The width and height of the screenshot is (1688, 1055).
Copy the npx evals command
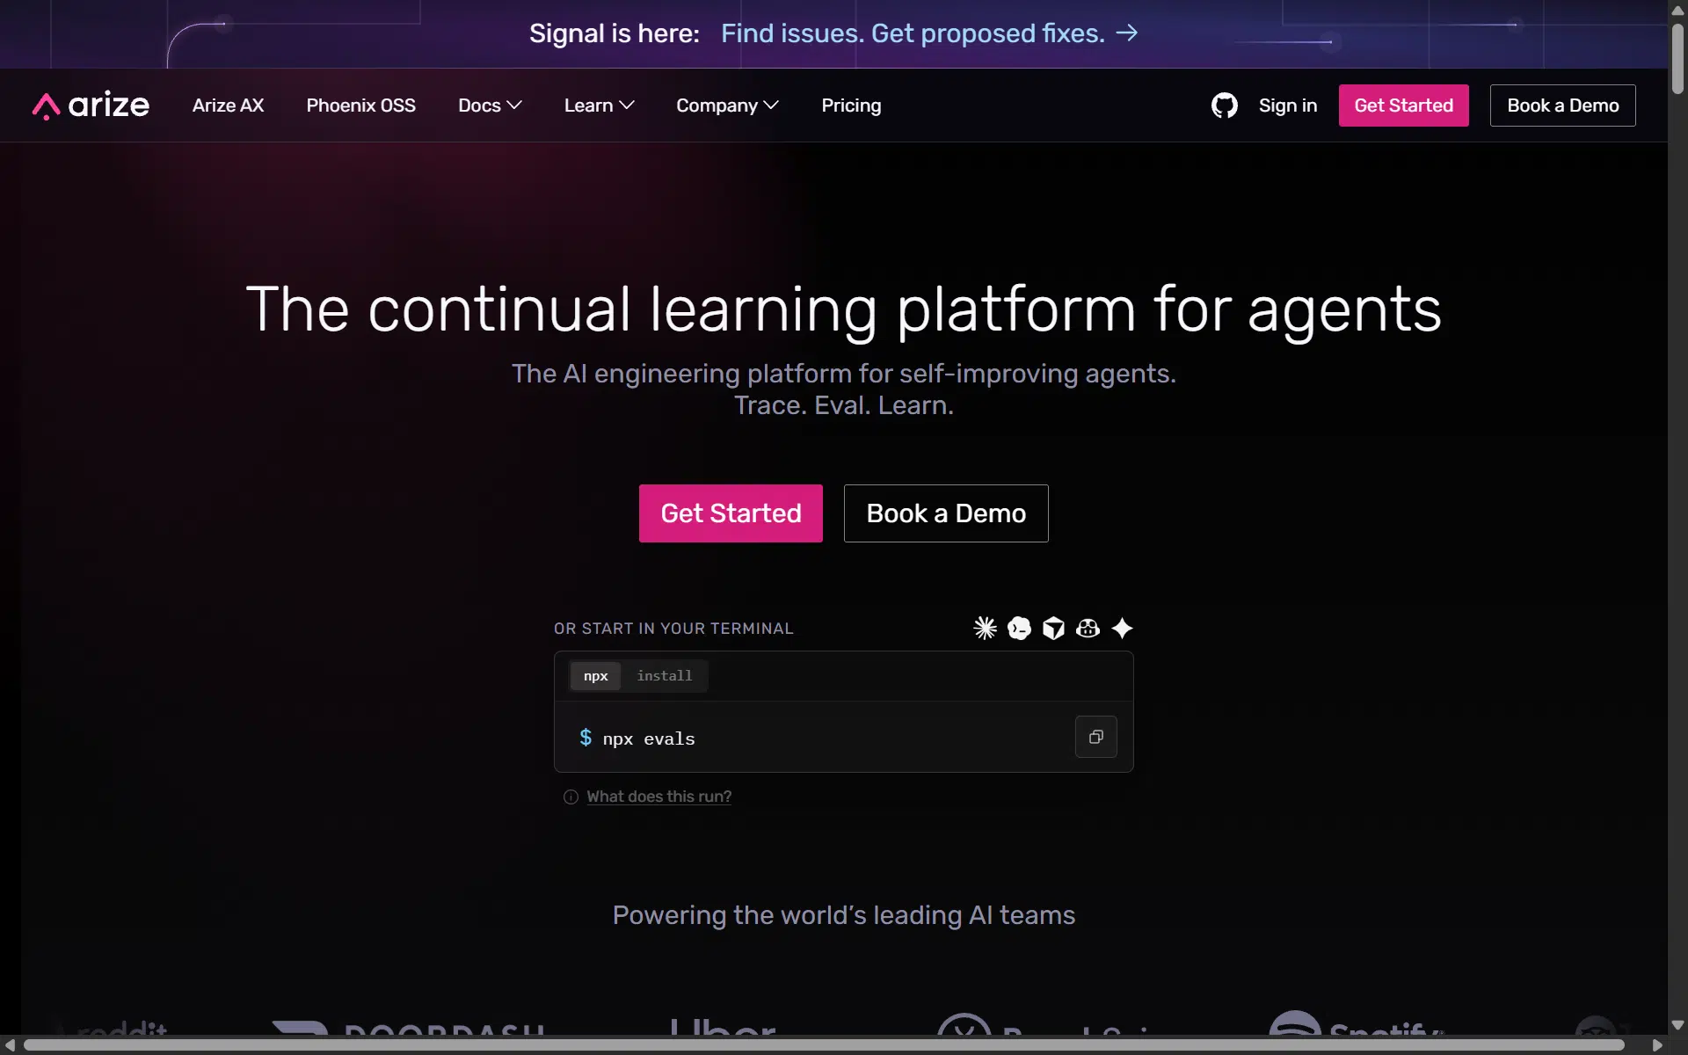pos(1095,737)
